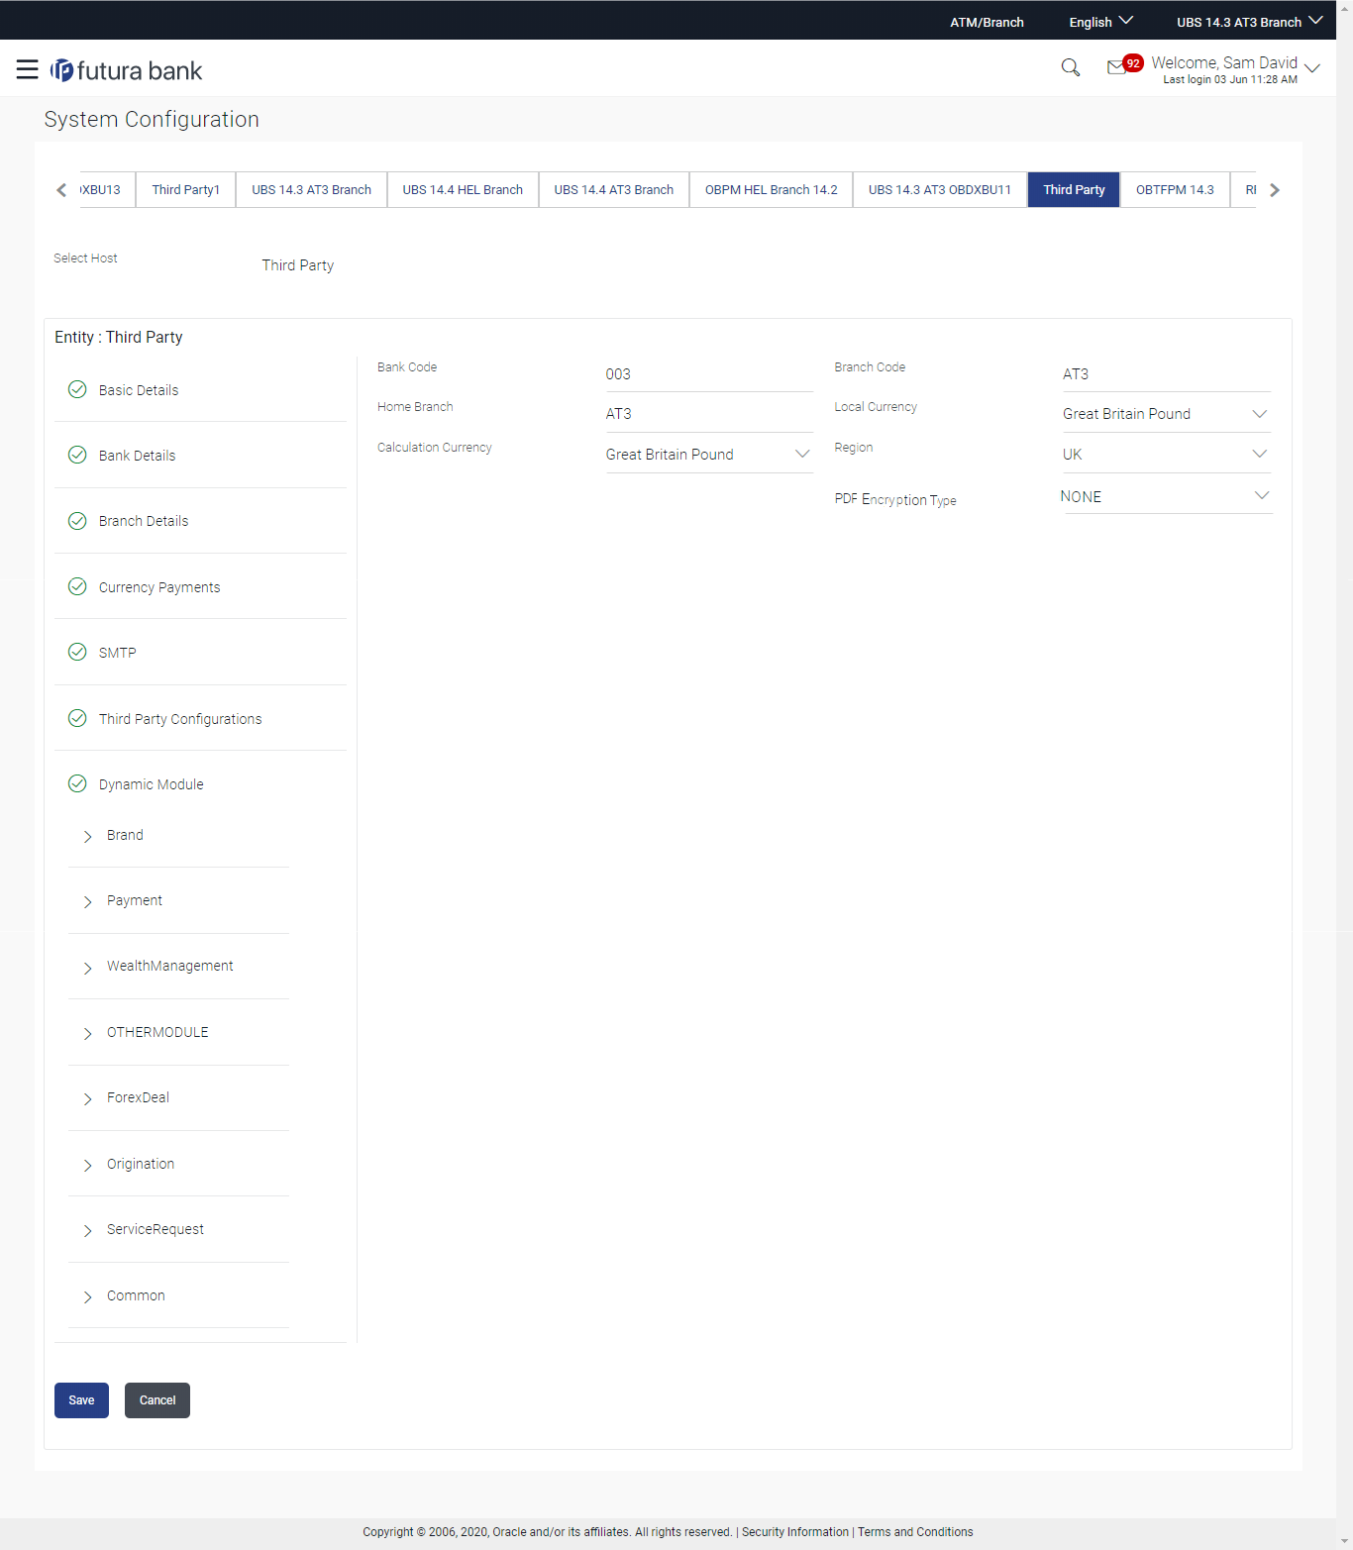Screen dimensions: 1353x1550
Task: Open the PDF Encryption Type dropdown
Action: point(1166,496)
